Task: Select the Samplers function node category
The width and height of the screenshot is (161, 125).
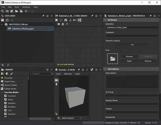Action: (12, 107)
